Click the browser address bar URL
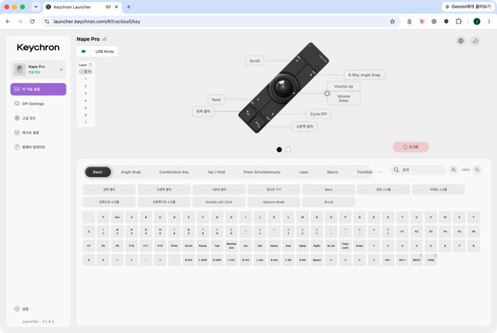 point(97,21)
